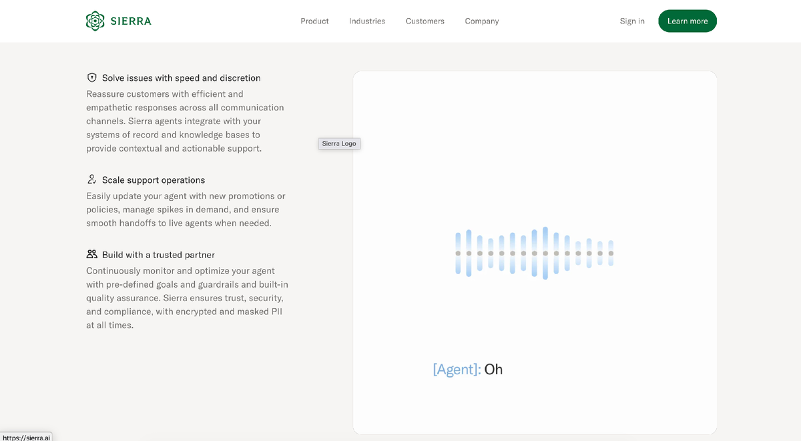Image resolution: width=801 pixels, height=441 pixels.
Task: Click the 'Sierra Logo' tooltip
Action: (x=339, y=143)
